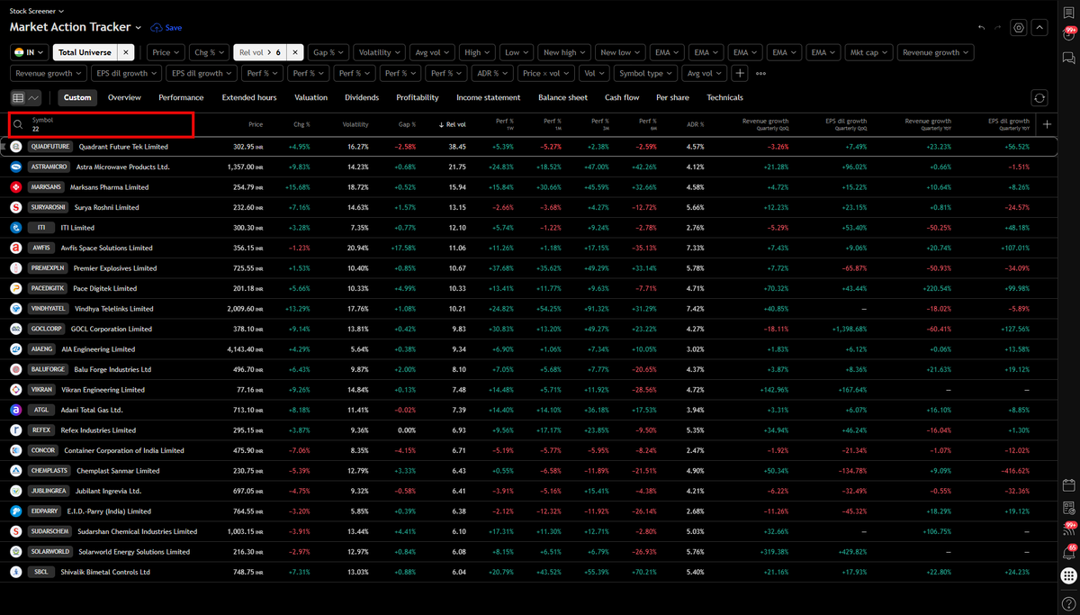
Task: Click the Symbol search input field
Action: [x=102, y=124]
